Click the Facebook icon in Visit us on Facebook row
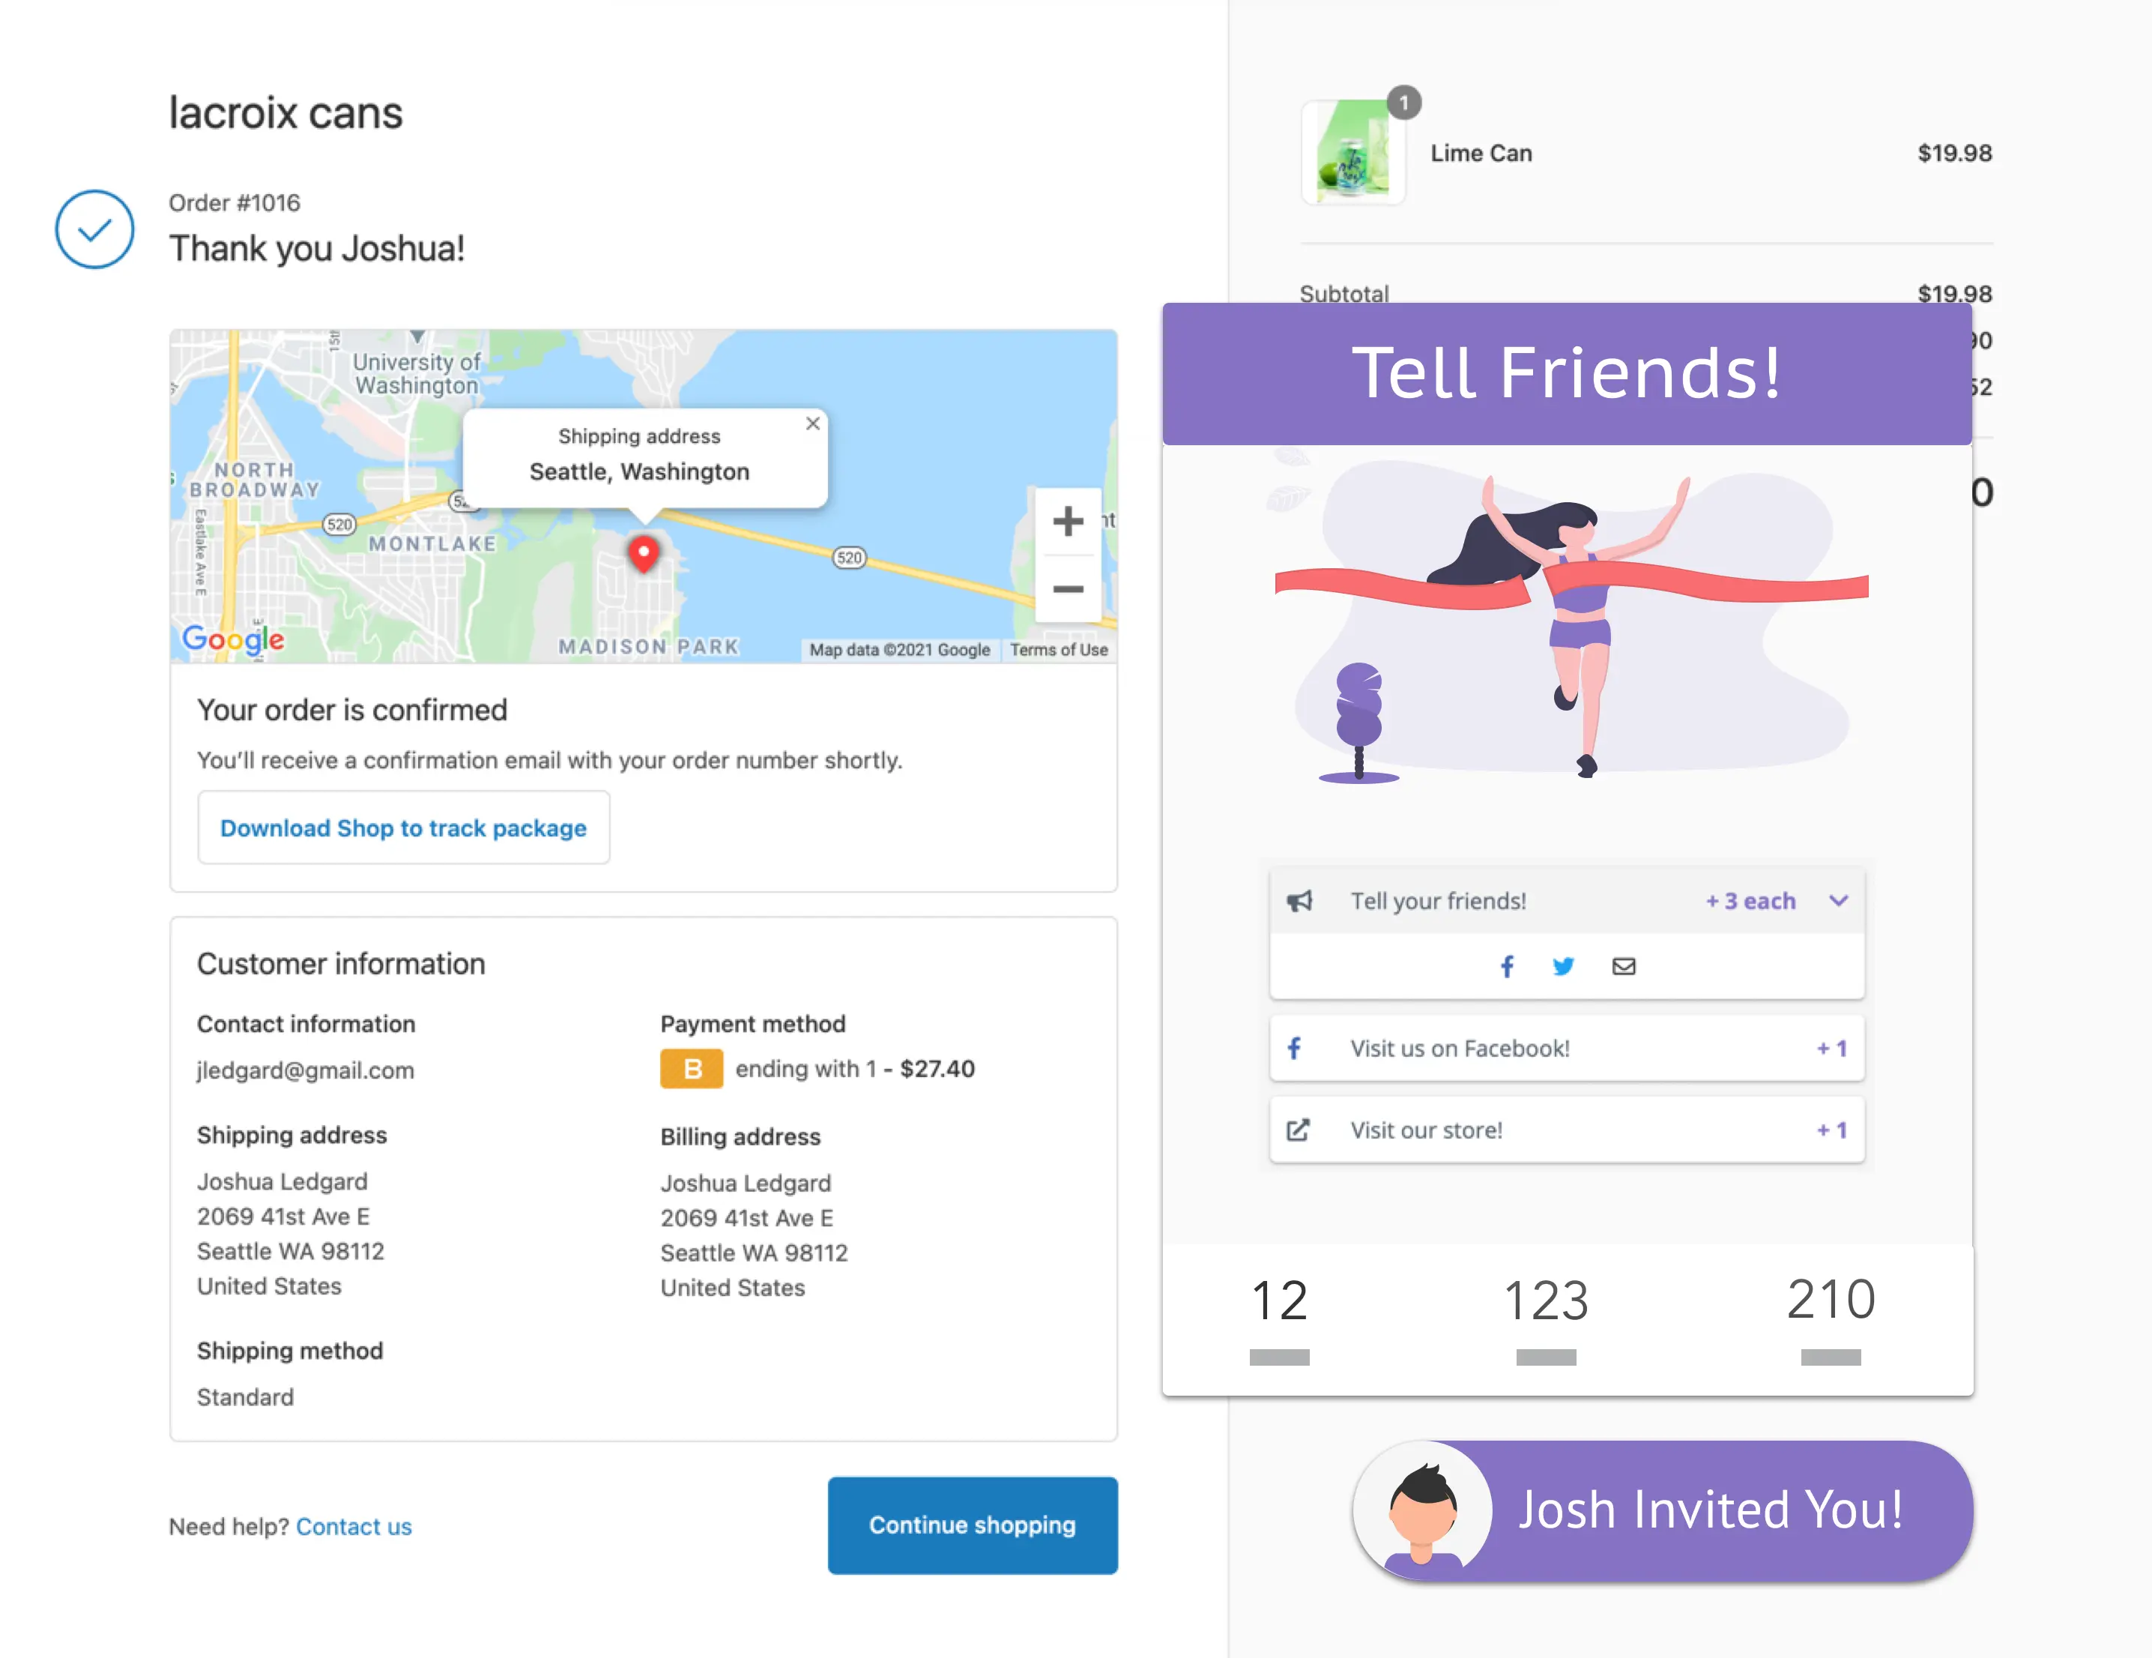The width and height of the screenshot is (2152, 1658). click(x=1295, y=1048)
